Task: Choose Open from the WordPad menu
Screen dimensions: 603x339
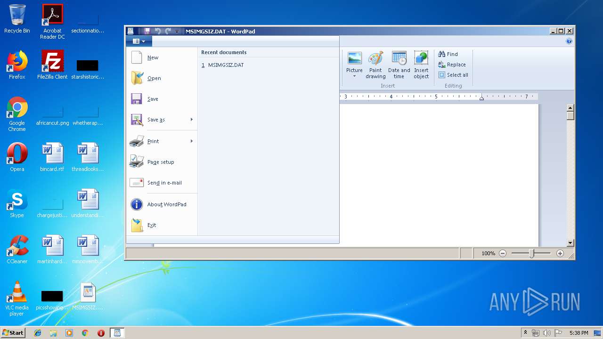Action: 162,78
